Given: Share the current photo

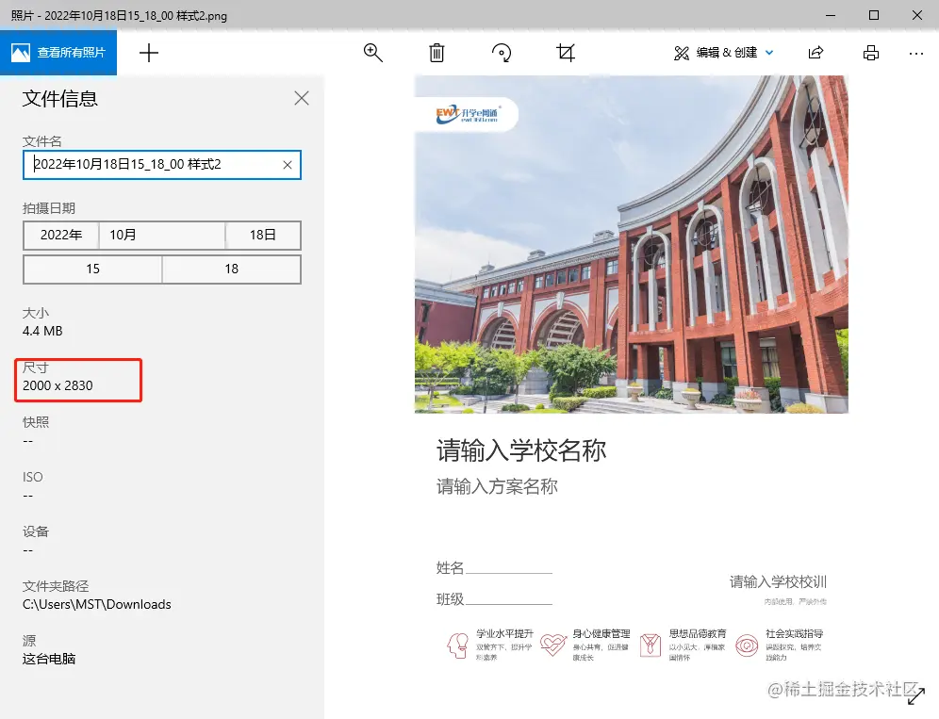Looking at the screenshot, I should click(816, 53).
